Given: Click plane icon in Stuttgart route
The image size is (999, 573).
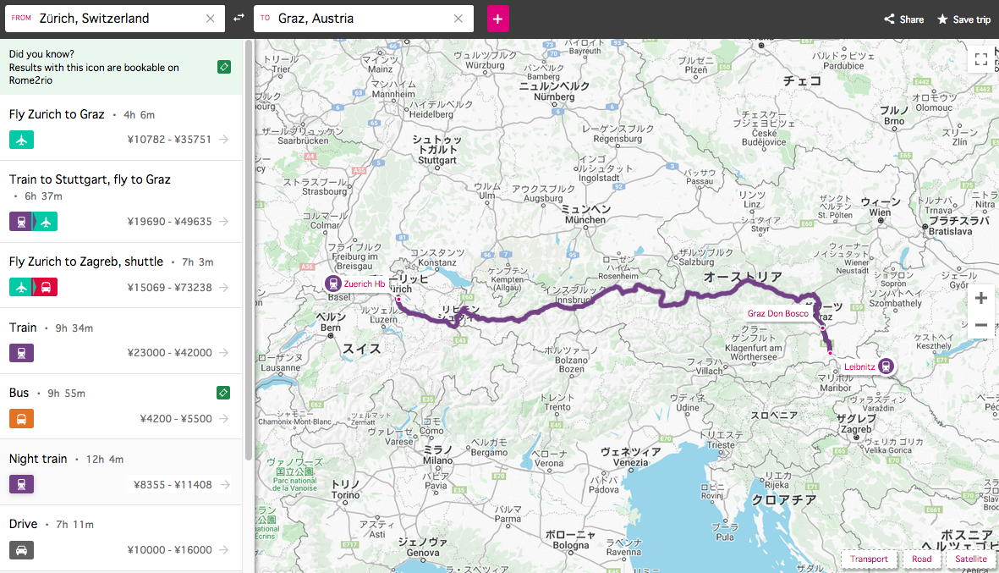Looking at the screenshot, I should click(46, 222).
